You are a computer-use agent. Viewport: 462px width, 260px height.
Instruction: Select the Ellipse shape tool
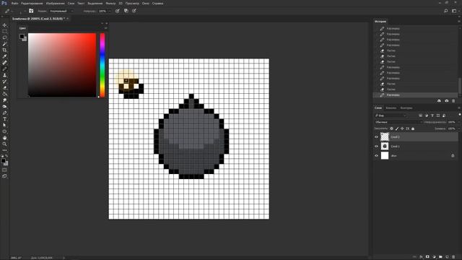4,131
